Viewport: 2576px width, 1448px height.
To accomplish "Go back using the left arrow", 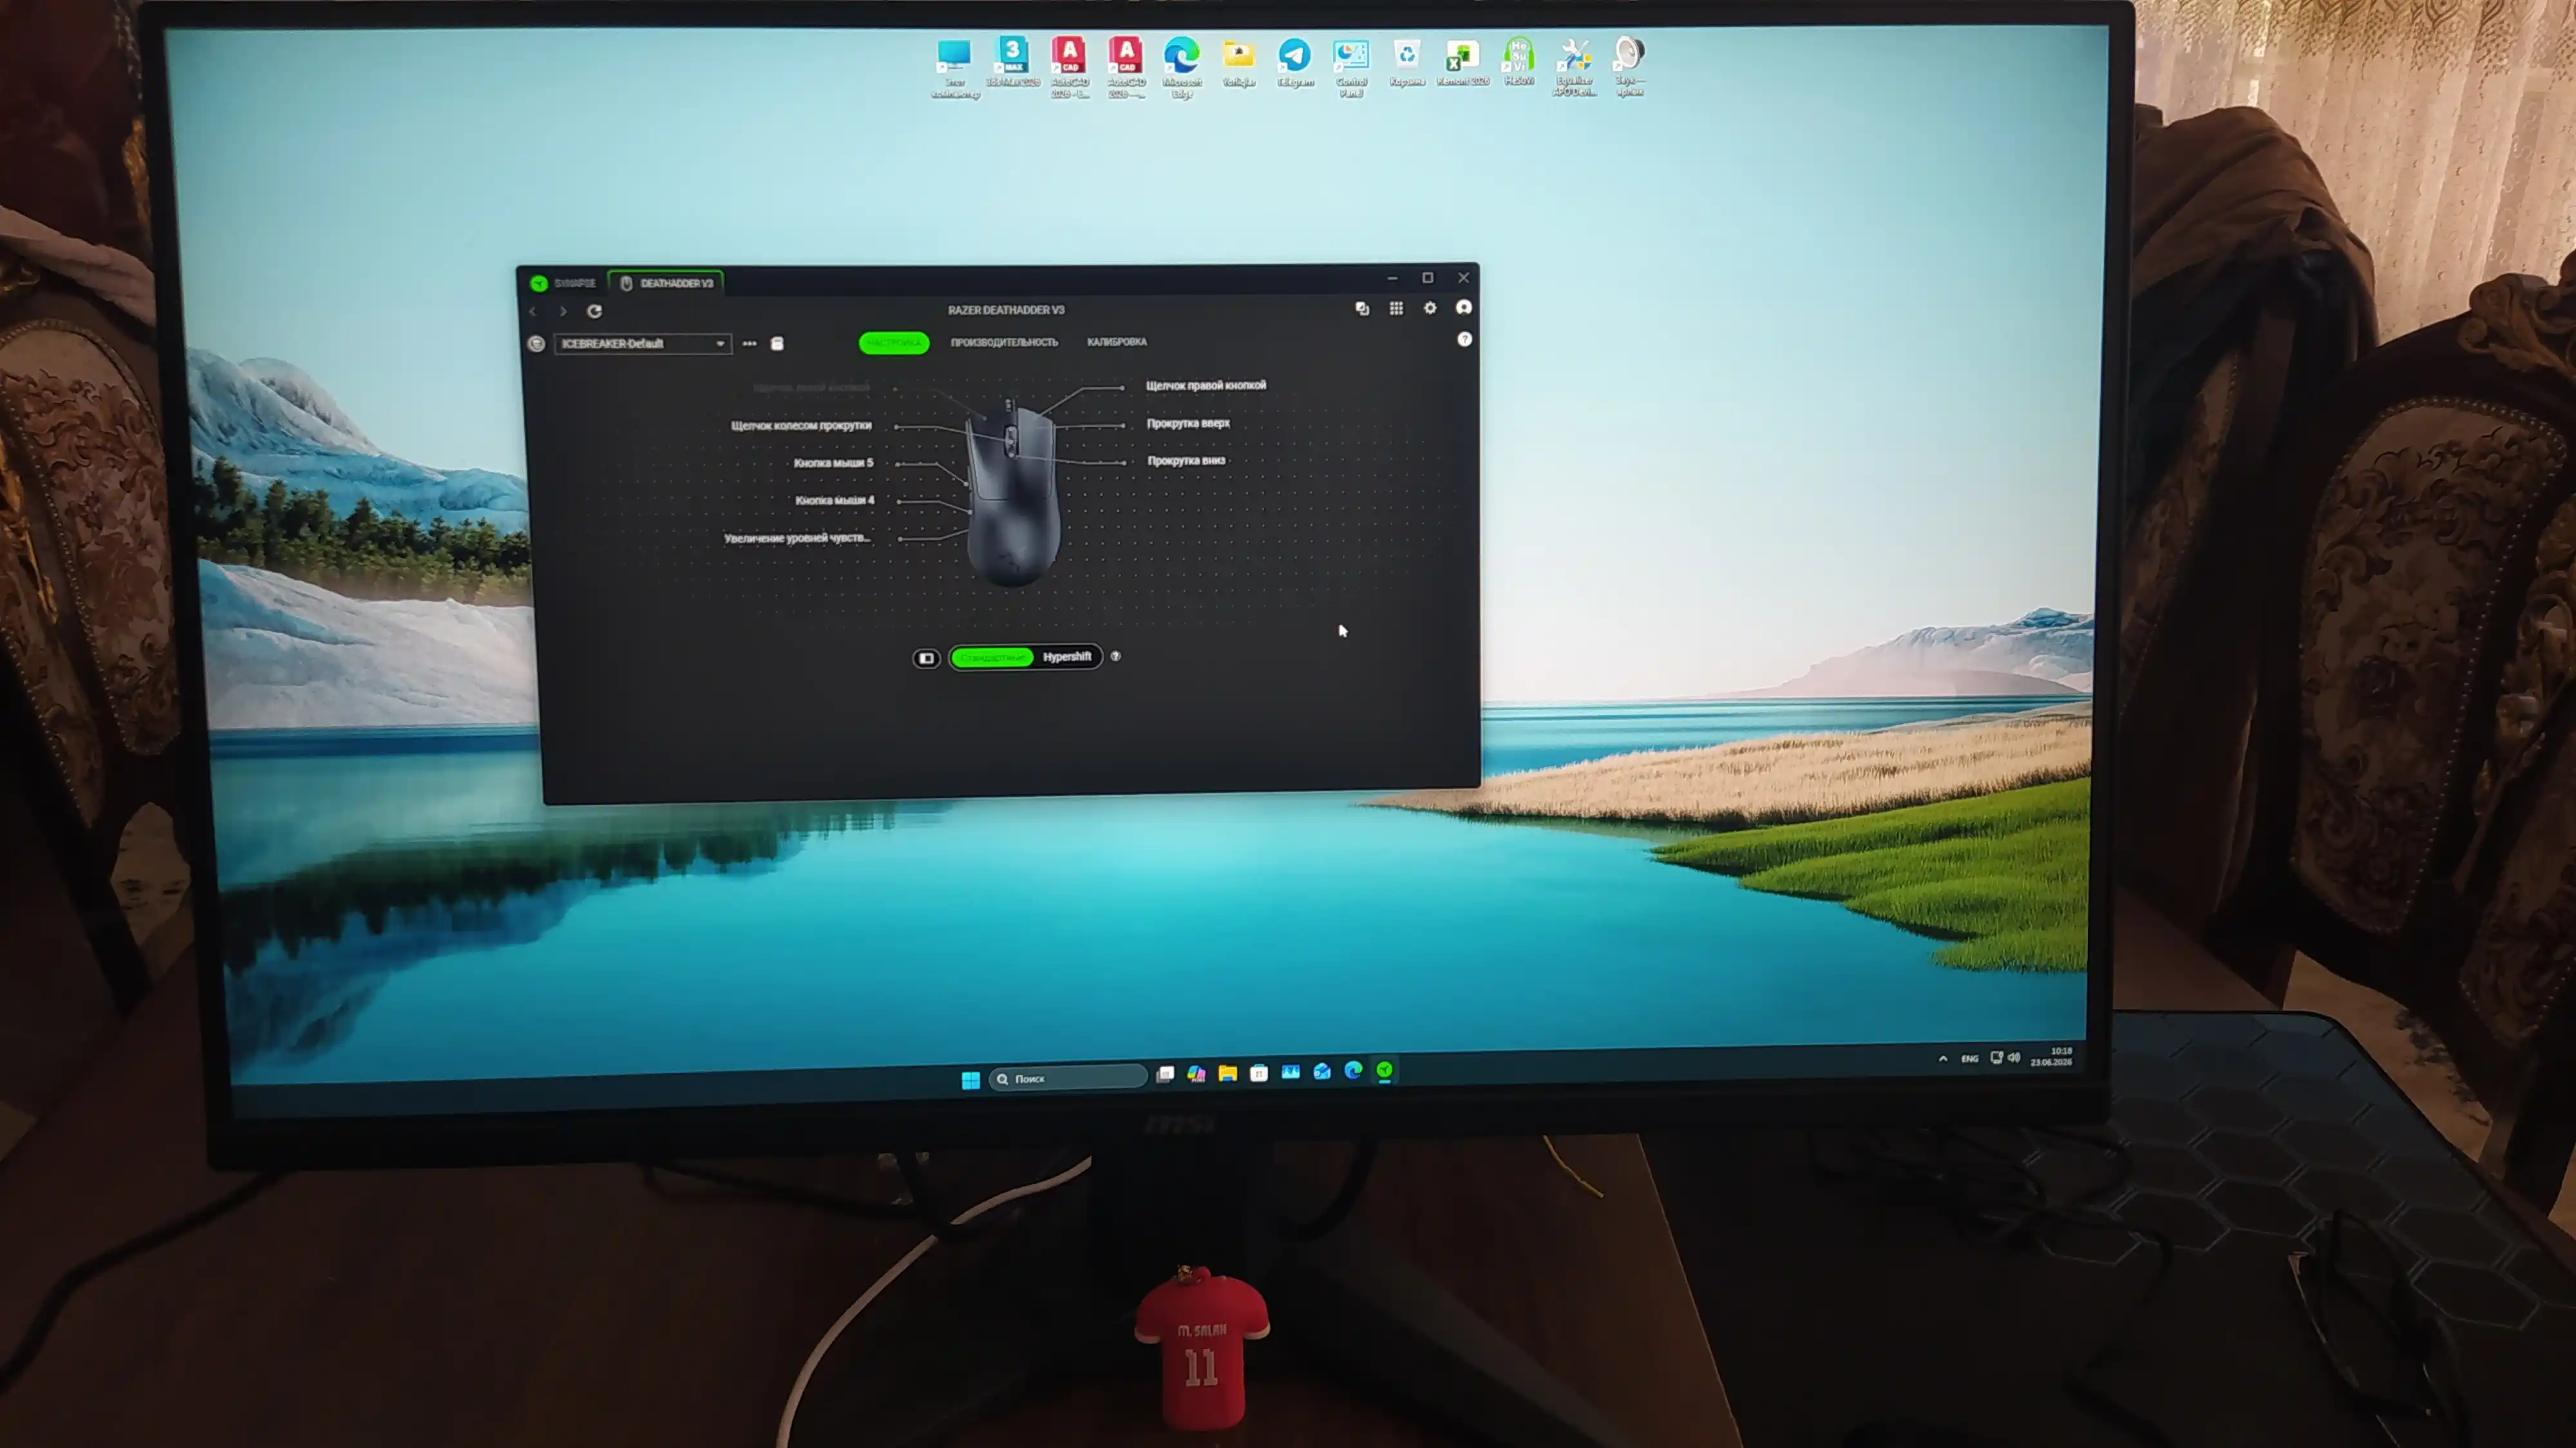I will (533, 312).
